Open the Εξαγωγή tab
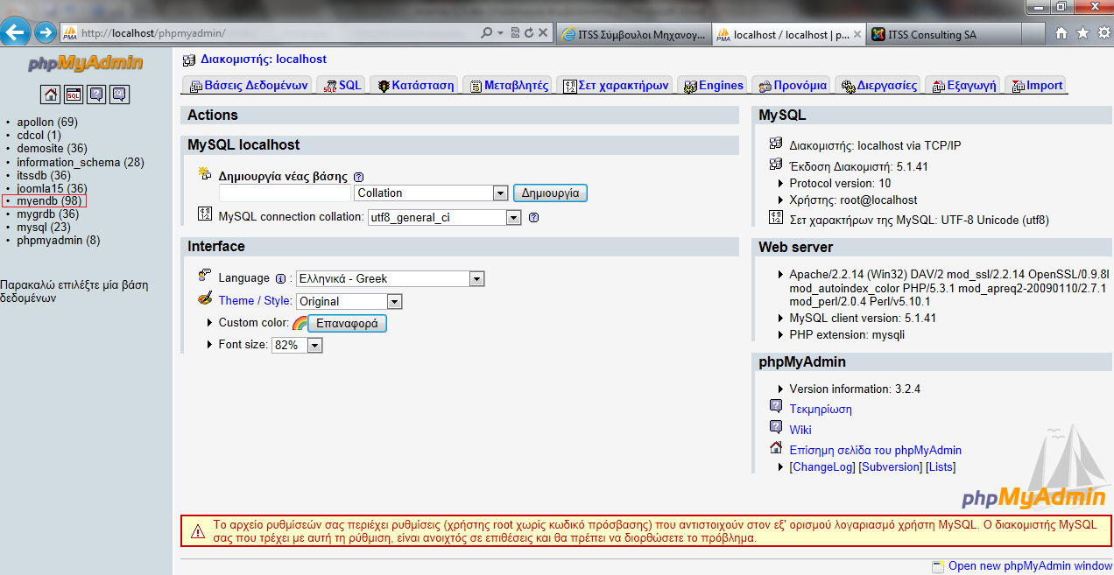This screenshot has height=575, width=1114. click(x=962, y=85)
